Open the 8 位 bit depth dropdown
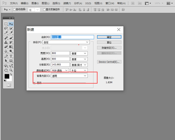The height and width of the screenshot is (140, 175). [x=79, y=70]
